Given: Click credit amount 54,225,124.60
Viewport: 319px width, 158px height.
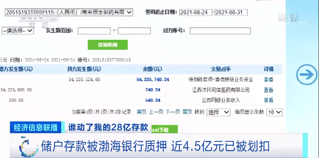Looking at the screenshot, I should [x=85, y=80].
